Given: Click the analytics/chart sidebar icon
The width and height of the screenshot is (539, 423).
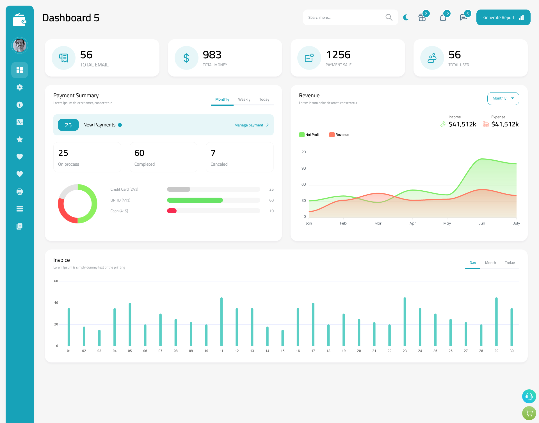Looking at the screenshot, I should coord(19,122).
